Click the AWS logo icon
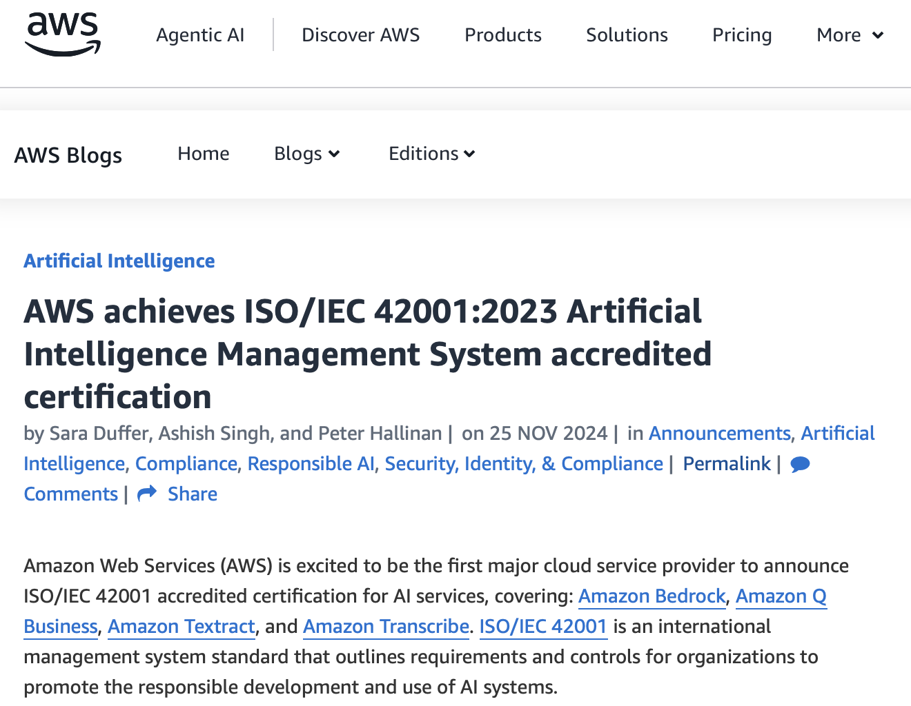911x706 pixels. [x=63, y=34]
